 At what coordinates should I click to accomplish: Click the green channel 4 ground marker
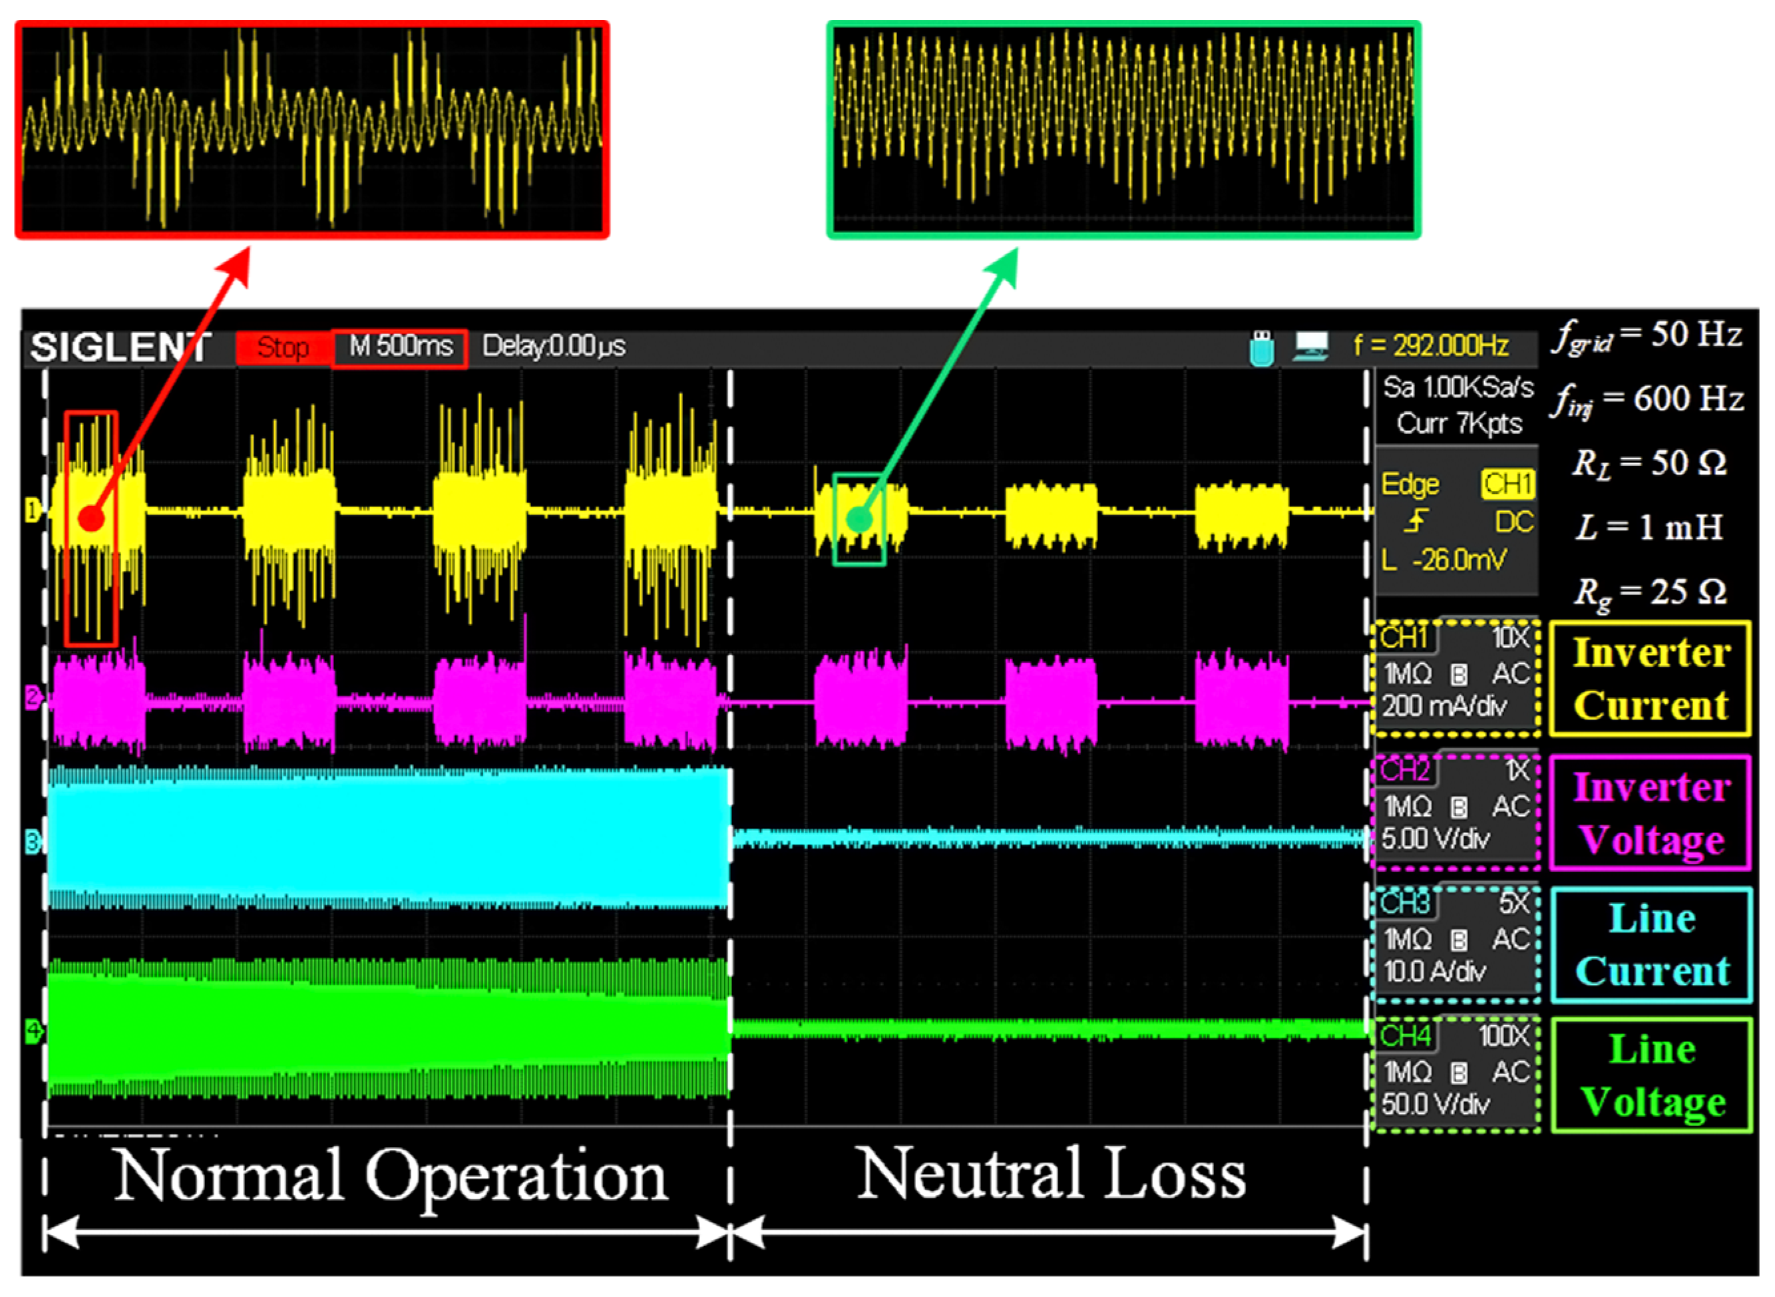[x=33, y=1031]
